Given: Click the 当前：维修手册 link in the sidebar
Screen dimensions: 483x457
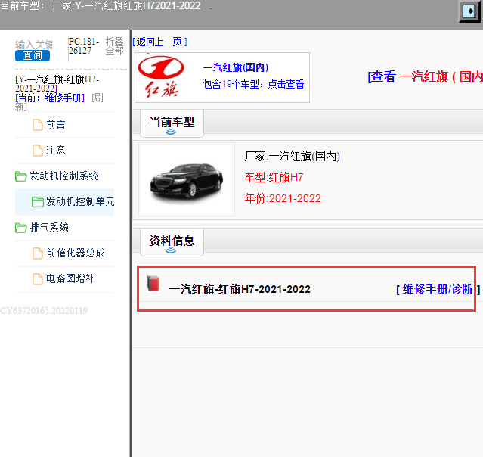Looking at the screenshot, I should (50, 98).
